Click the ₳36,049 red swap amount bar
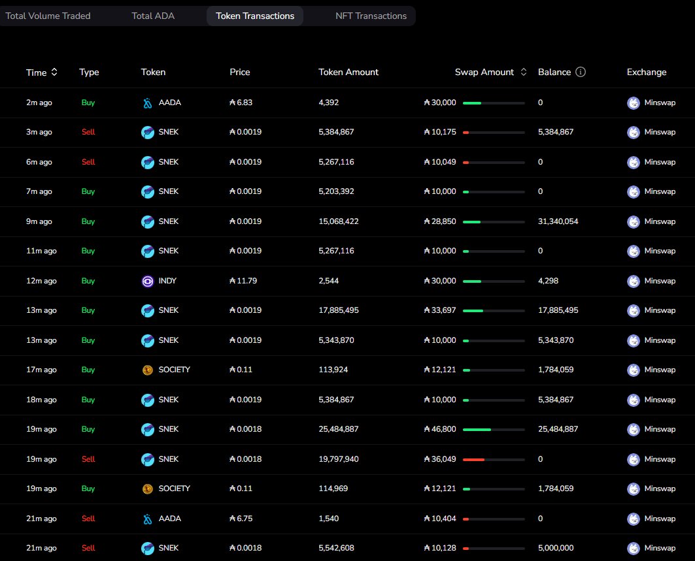 point(494,460)
